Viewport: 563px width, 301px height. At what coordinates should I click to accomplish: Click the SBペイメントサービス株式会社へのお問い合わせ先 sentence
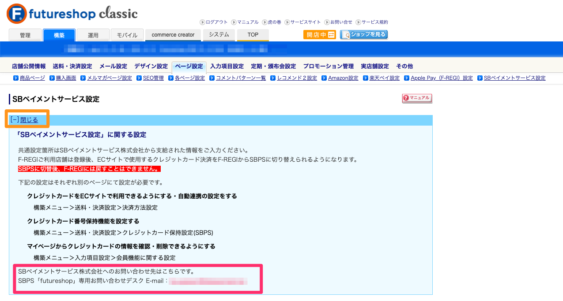point(106,271)
